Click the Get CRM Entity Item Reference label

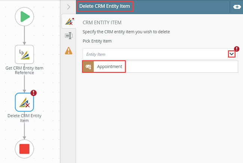point(24,70)
